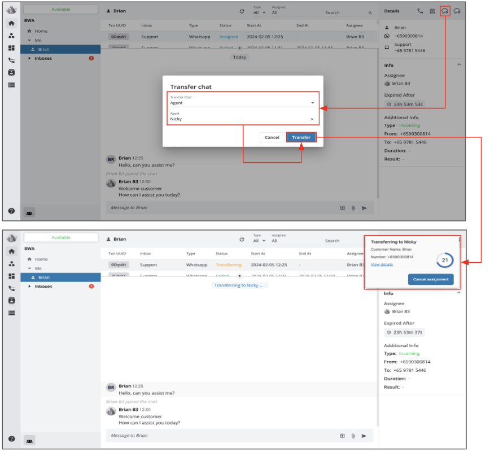
Task: Clear the selected agent Nicky with the X
Action: click(312, 119)
